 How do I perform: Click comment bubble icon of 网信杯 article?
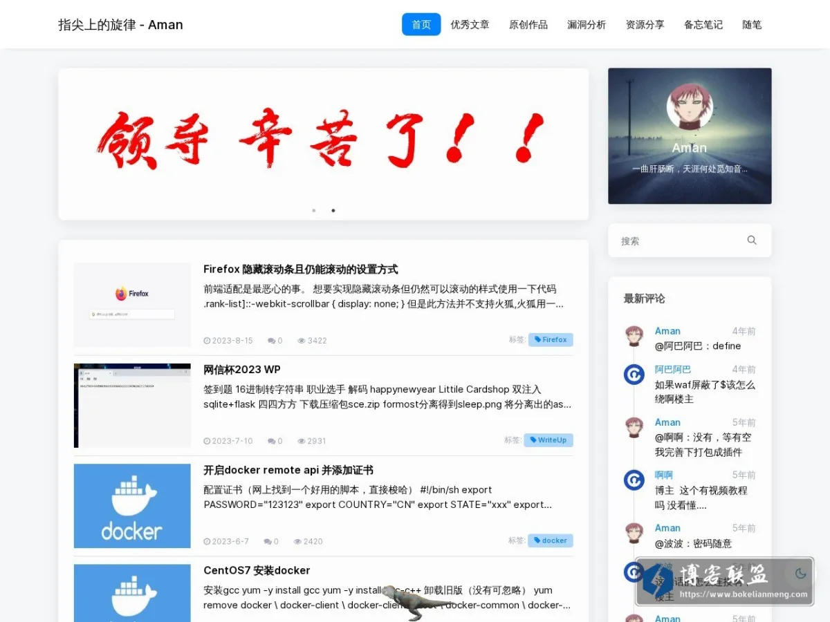click(x=271, y=441)
